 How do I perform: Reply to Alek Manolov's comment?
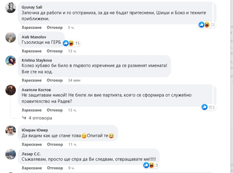click(55, 51)
